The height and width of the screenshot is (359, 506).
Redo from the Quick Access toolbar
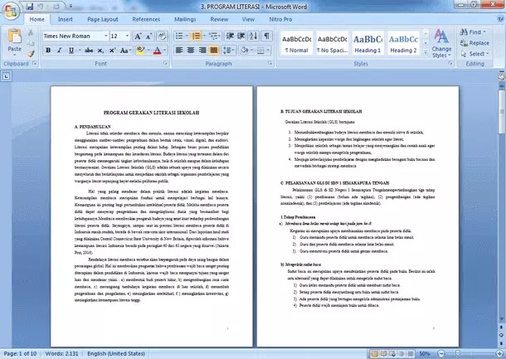[x=56, y=7]
